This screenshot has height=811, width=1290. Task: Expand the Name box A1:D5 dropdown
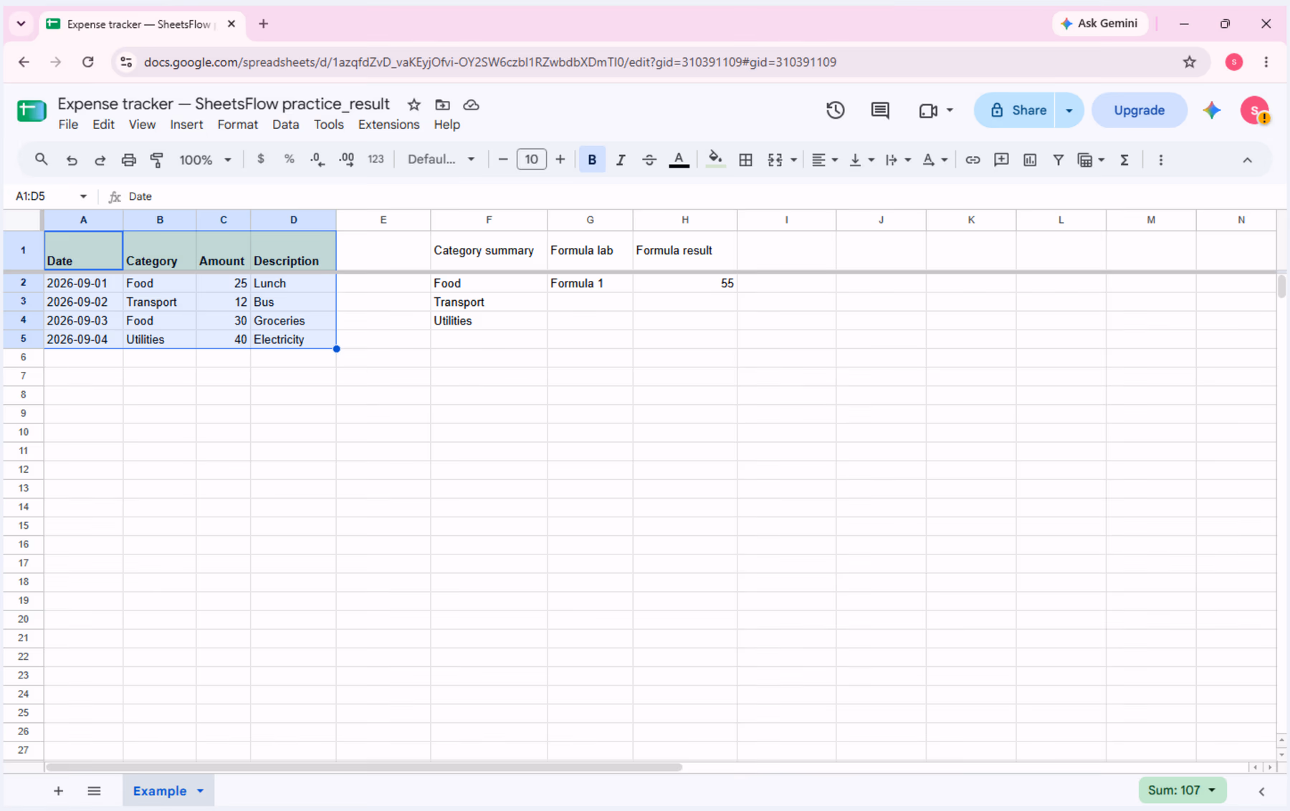pyautogui.click(x=83, y=196)
